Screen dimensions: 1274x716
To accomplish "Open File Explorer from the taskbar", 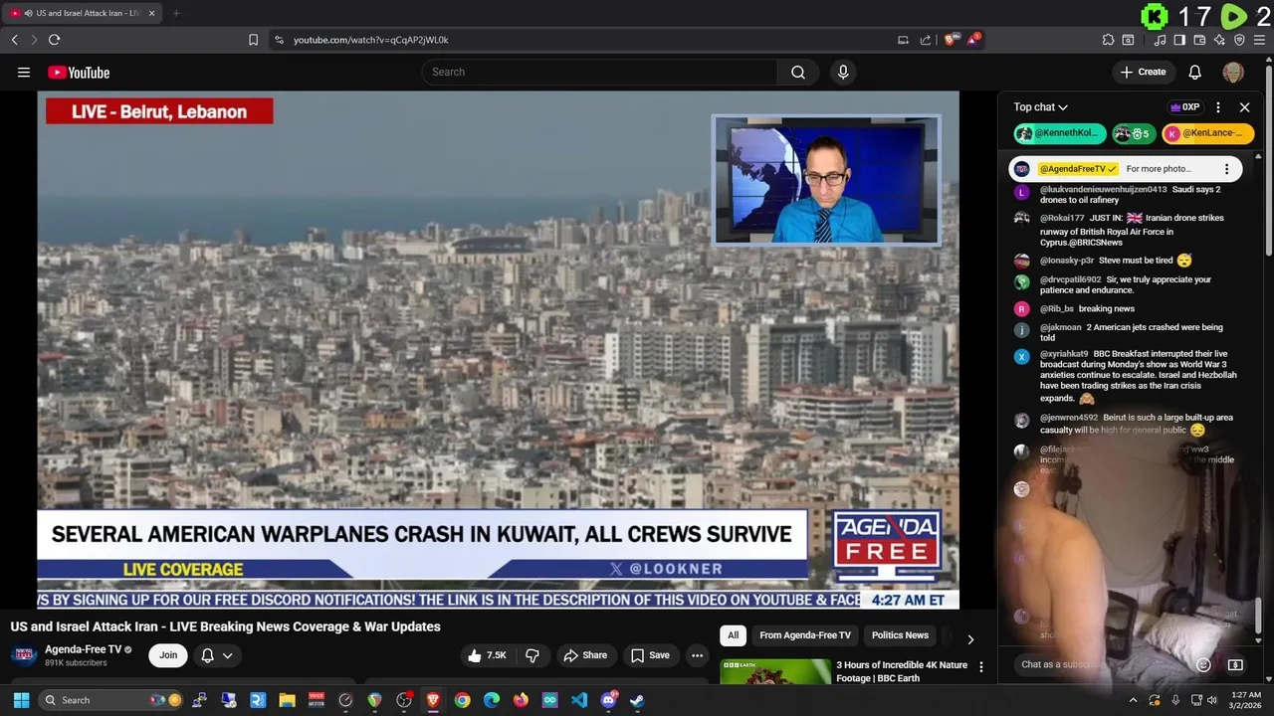I will (x=287, y=700).
